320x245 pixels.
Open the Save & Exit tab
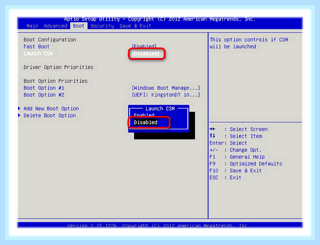tap(135, 26)
